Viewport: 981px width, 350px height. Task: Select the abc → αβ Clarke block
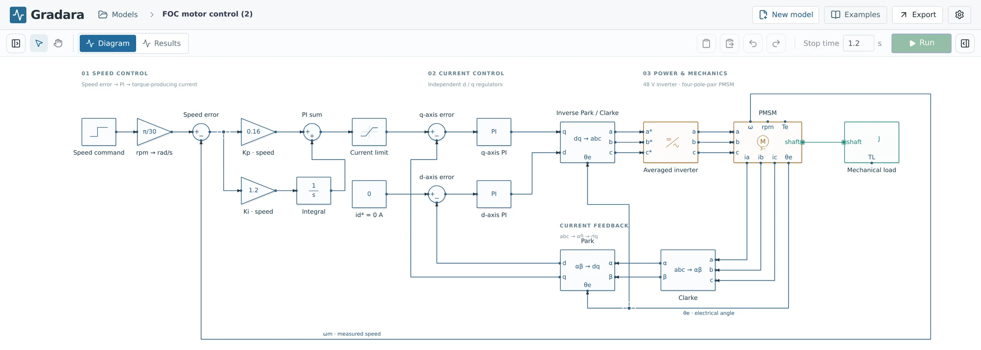688,270
